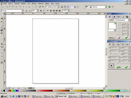Click the send to back arrow icon
The height and width of the screenshot is (98, 131).
[x=29, y=7]
